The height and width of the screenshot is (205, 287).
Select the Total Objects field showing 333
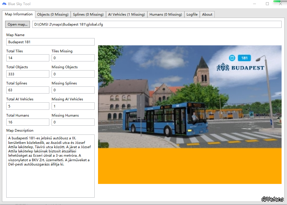tap(28, 74)
